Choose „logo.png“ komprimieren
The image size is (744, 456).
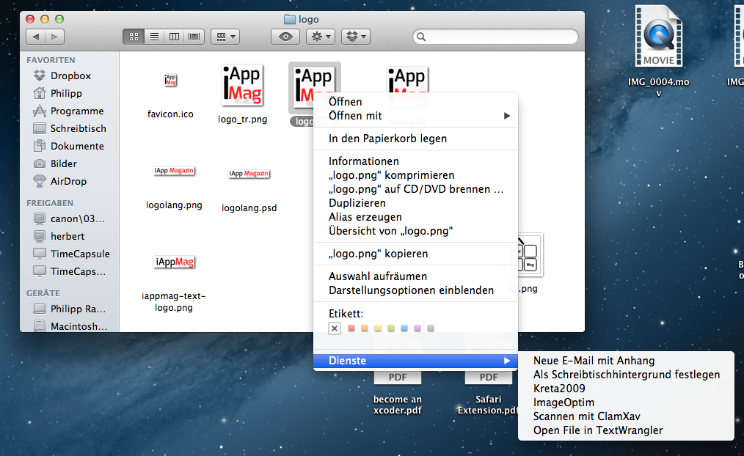click(x=415, y=175)
